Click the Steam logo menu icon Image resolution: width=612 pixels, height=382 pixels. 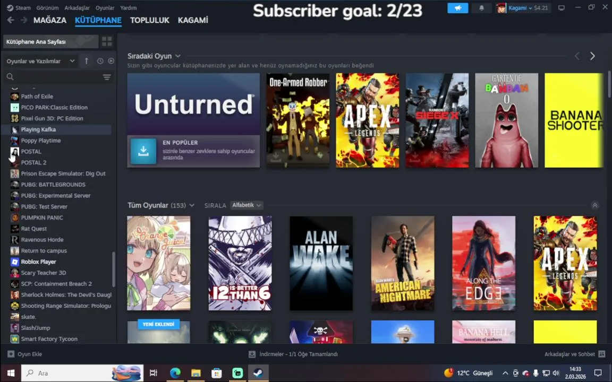click(10, 8)
